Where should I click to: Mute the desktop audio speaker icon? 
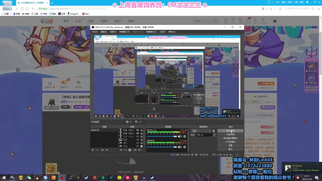click(180, 147)
